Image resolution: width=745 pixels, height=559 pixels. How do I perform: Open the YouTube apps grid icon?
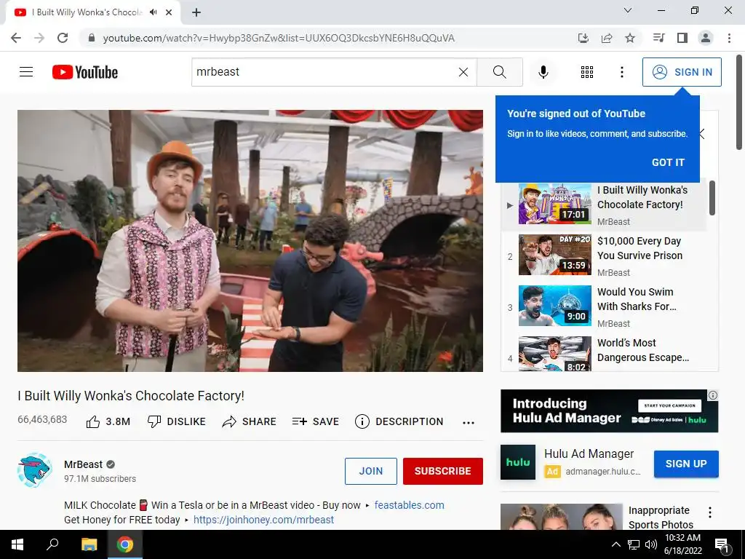pos(587,72)
